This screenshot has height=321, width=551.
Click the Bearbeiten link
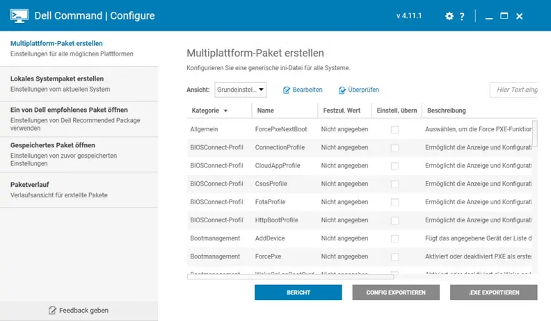pos(308,90)
